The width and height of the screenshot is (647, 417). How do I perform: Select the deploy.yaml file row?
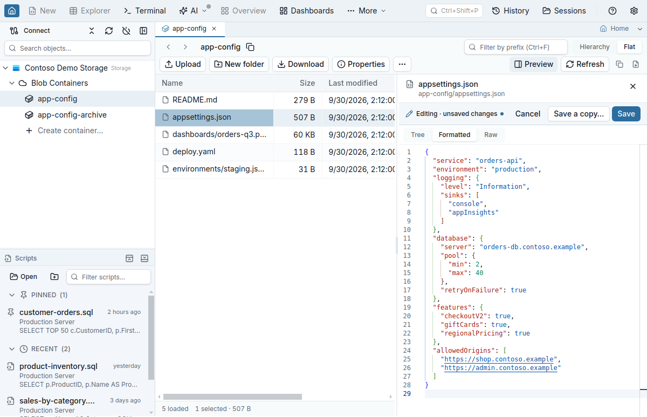click(276, 152)
